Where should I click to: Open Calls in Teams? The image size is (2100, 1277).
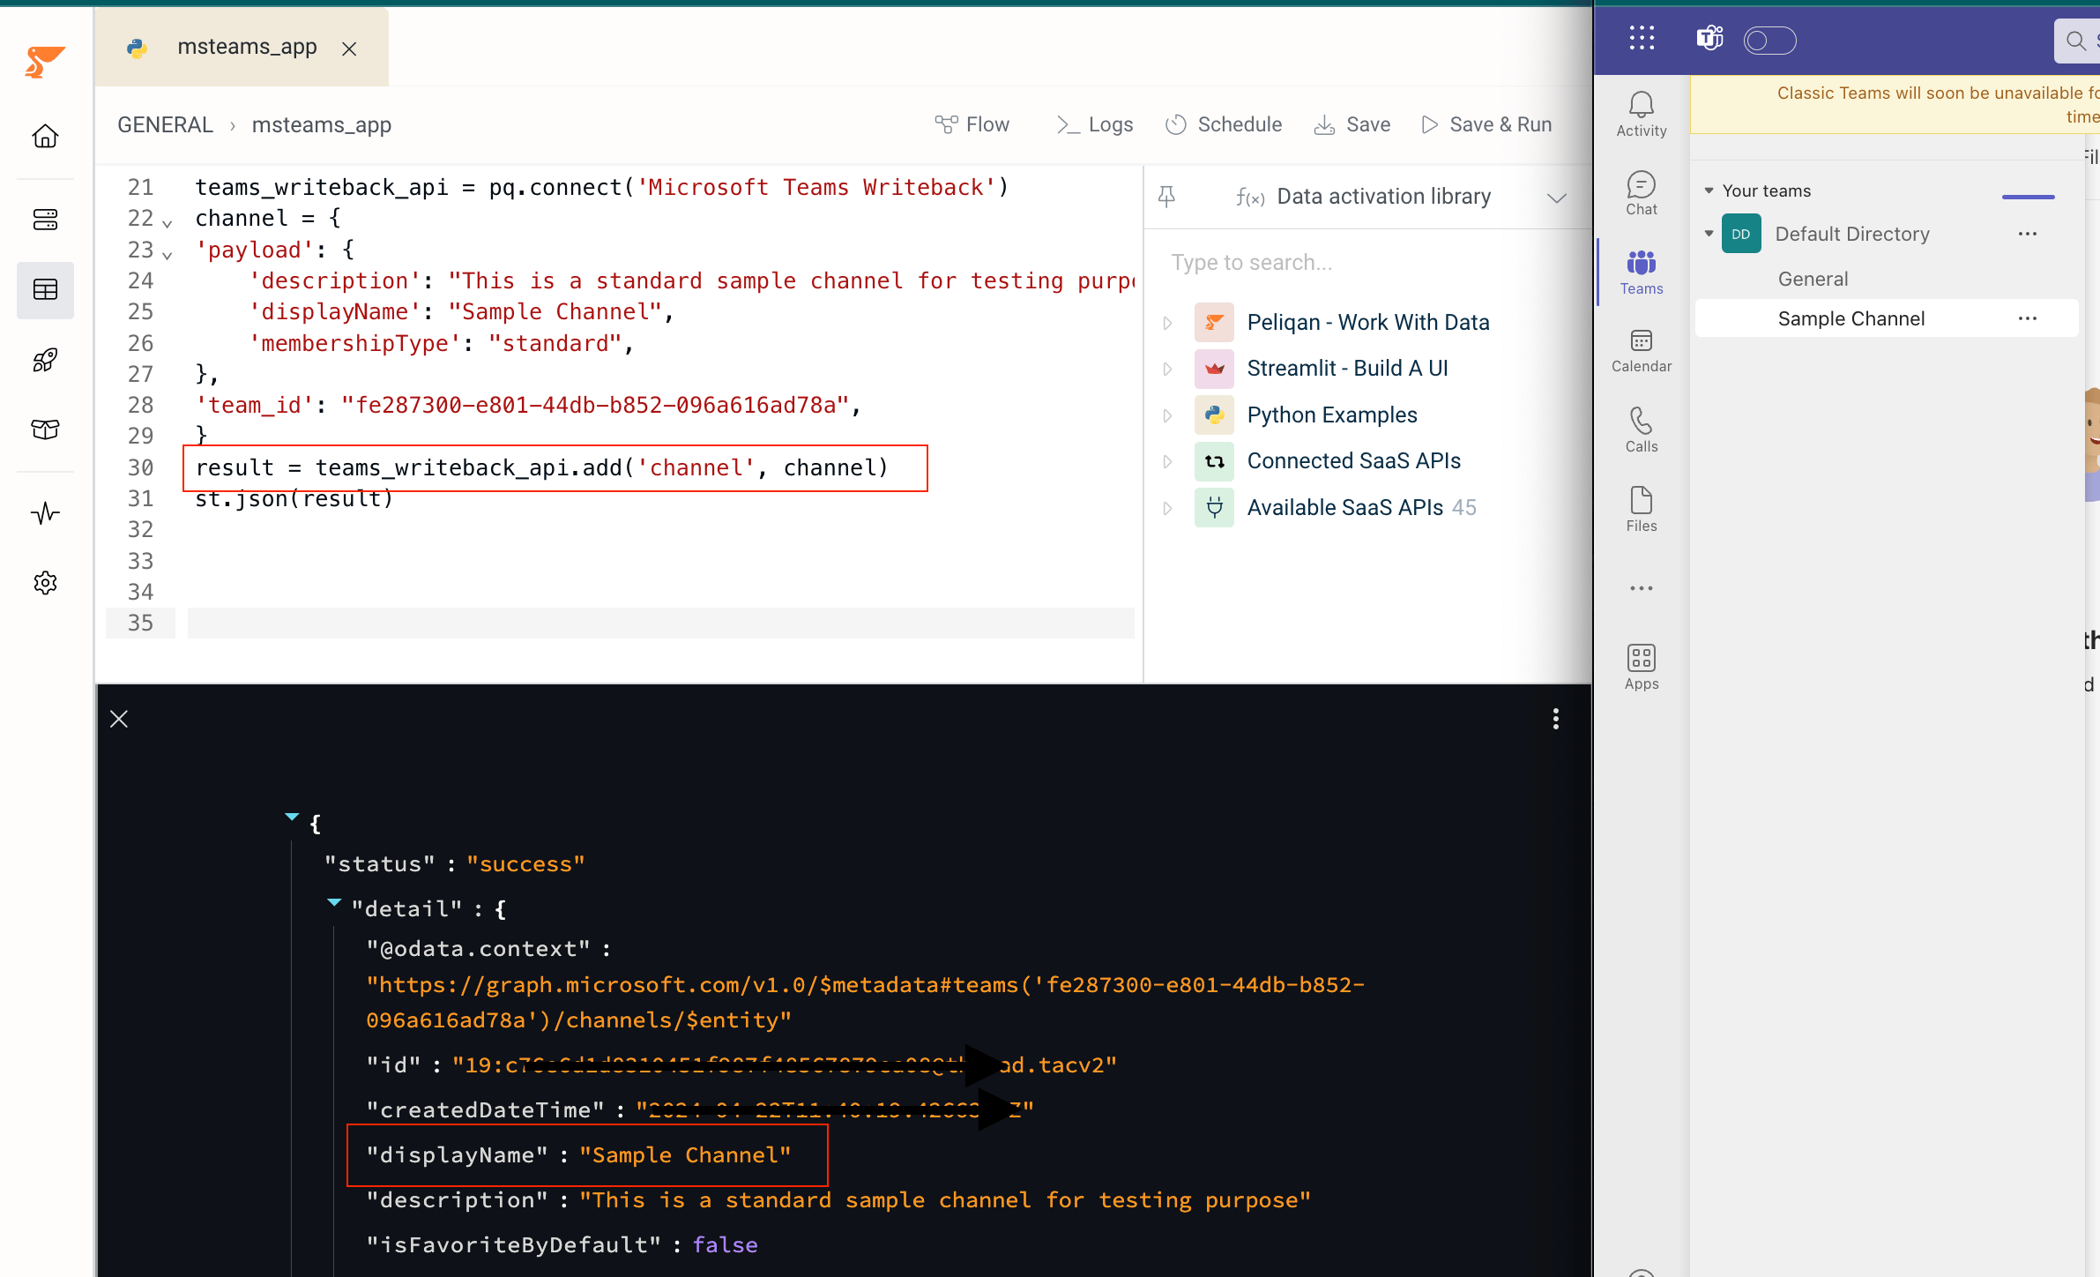pyautogui.click(x=1642, y=430)
